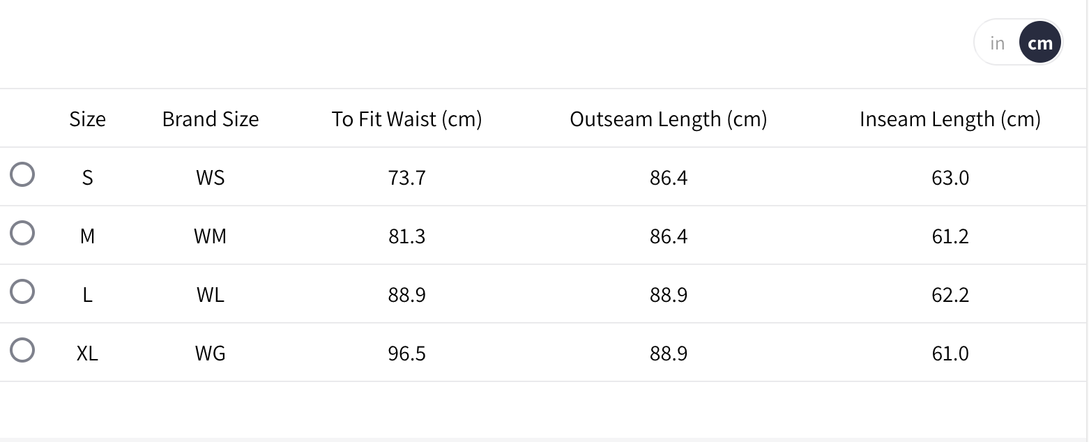The height and width of the screenshot is (442, 1089).
Task: Click the 81.3 waist value
Action: point(406,236)
